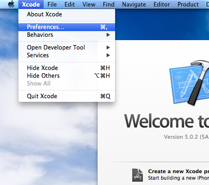Open the Product menu
The height and width of the screenshot is (185, 209).
tap(188, 5)
